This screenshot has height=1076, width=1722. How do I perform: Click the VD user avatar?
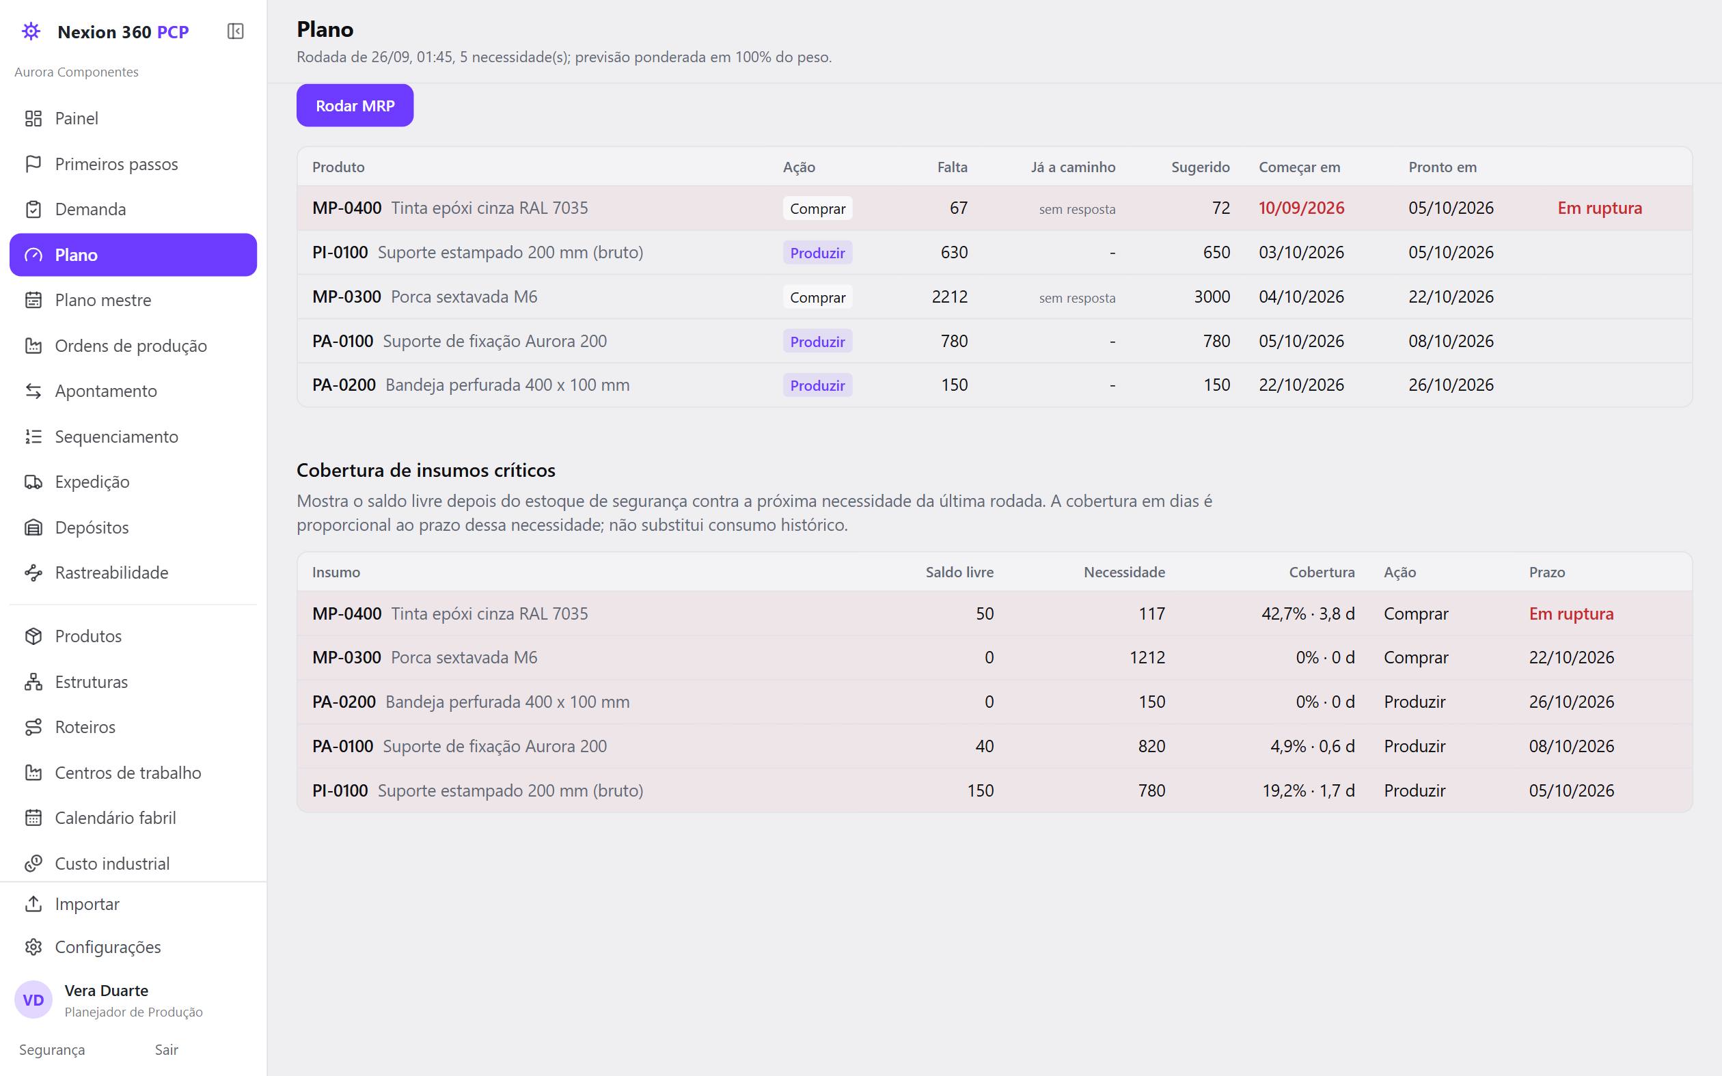point(33,1000)
